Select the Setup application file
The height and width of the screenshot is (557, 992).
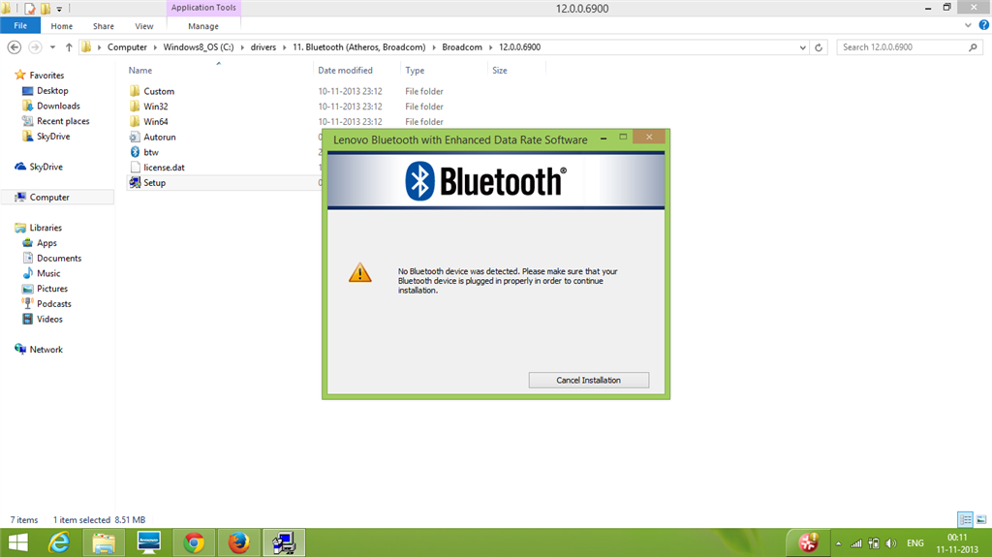pyautogui.click(x=154, y=182)
